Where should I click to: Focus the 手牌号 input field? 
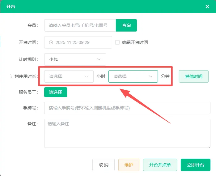coord(127,108)
